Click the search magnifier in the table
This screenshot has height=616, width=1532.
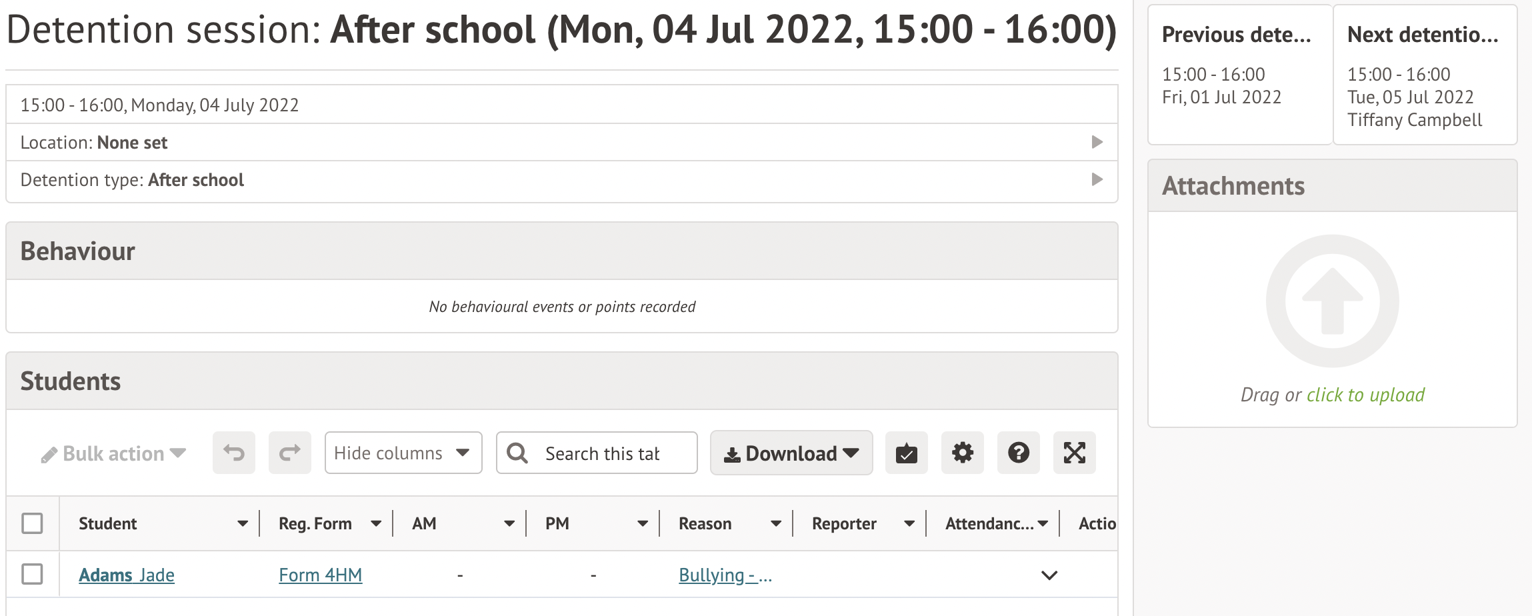click(518, 453)
